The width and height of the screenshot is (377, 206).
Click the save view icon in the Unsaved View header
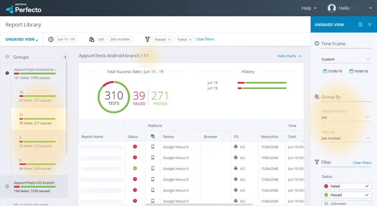(x=360, y=24)
